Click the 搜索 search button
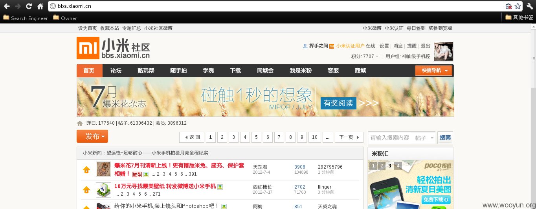536x209 pixels. click(x=445, y=138)
